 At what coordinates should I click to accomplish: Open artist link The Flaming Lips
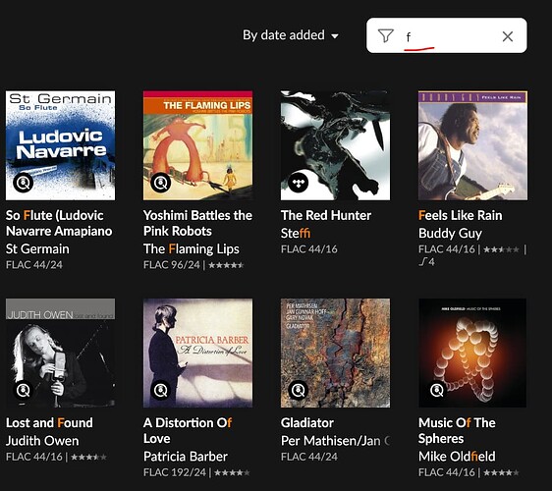(x=192, y=249)
